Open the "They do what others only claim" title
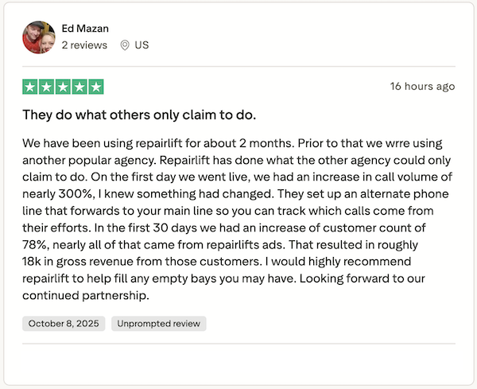The width and height of the screenshot is (477, 389). pyautogui.click(x=139, y=115)
